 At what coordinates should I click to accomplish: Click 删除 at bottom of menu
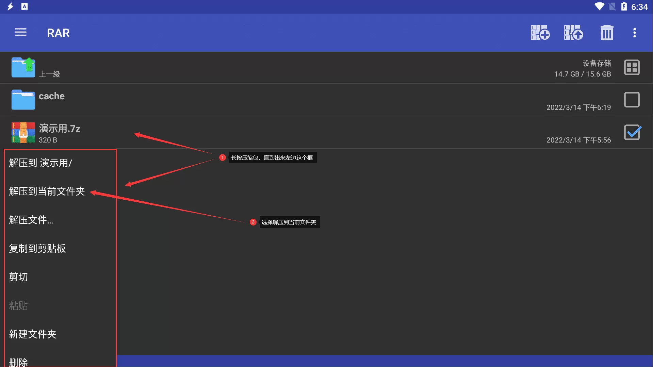18,362
